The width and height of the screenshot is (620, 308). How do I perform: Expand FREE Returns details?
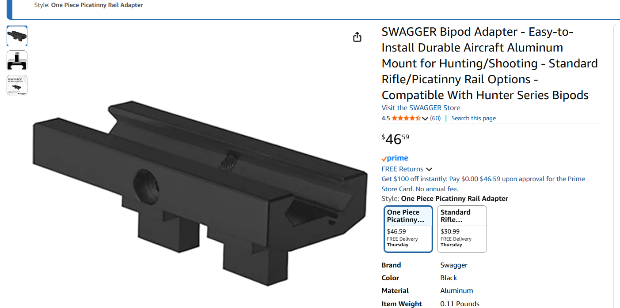407,169
